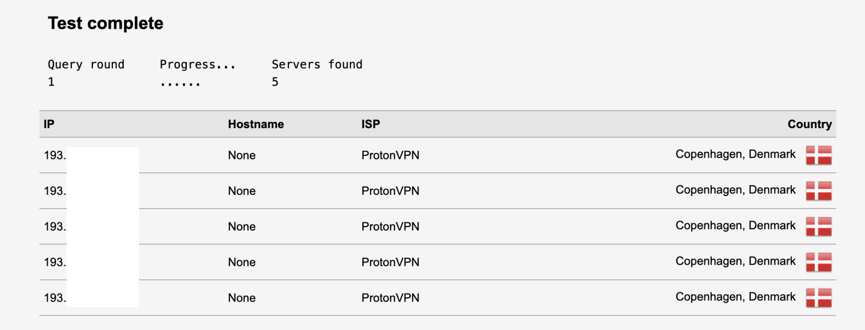The height and width of the screenshot is (330, 865).
Task: Click the Test complete heading
Action: pos(106,23)
